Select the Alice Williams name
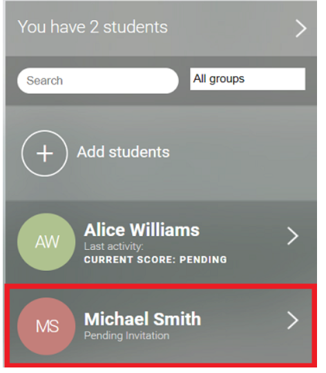The image size is (326, 373). click(142, 230)
